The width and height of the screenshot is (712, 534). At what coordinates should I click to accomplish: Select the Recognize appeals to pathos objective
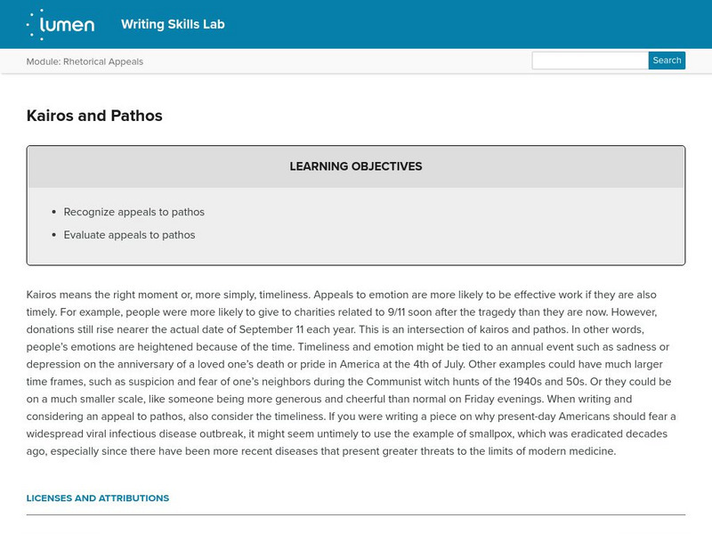coord(133,212)
